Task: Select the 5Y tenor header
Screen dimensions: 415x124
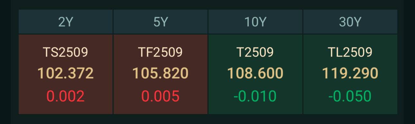Action: click(x=161, y=22)
